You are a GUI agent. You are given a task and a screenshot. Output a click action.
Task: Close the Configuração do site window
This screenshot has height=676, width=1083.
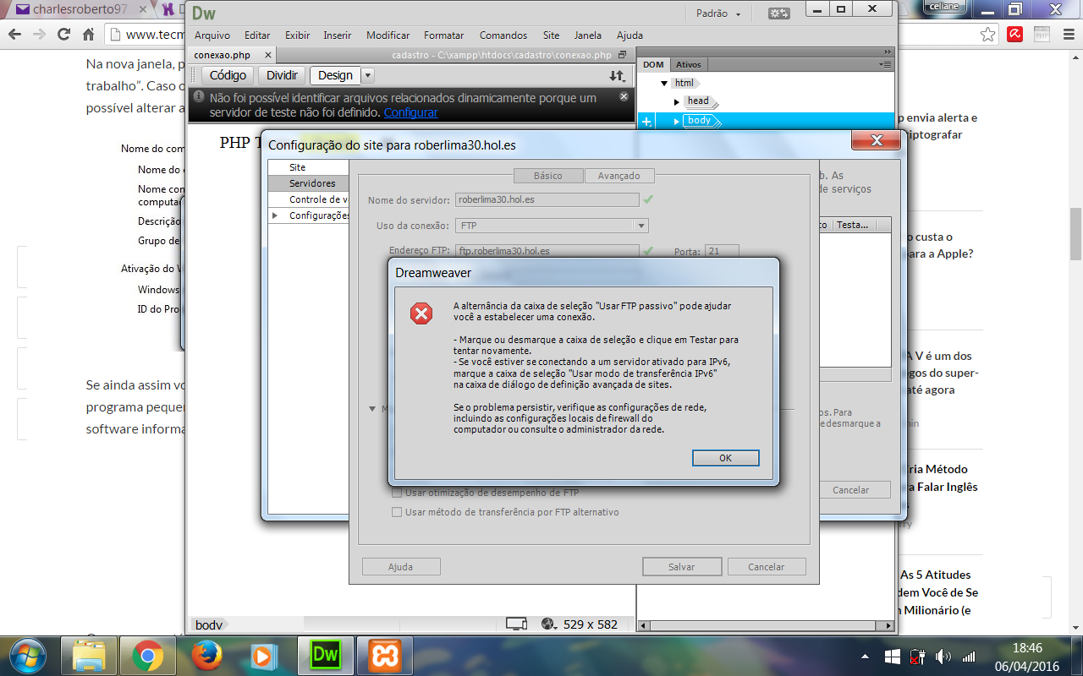(877, 140)
